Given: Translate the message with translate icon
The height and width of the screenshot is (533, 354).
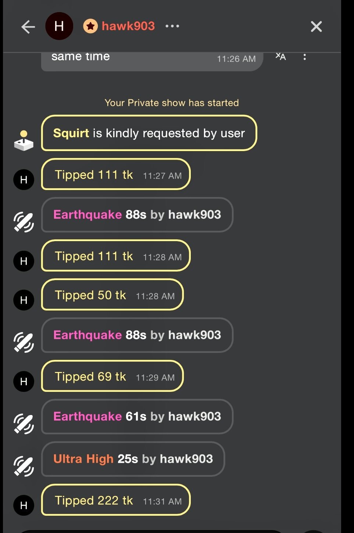Looking at the screenshot, I should point(281,57).
